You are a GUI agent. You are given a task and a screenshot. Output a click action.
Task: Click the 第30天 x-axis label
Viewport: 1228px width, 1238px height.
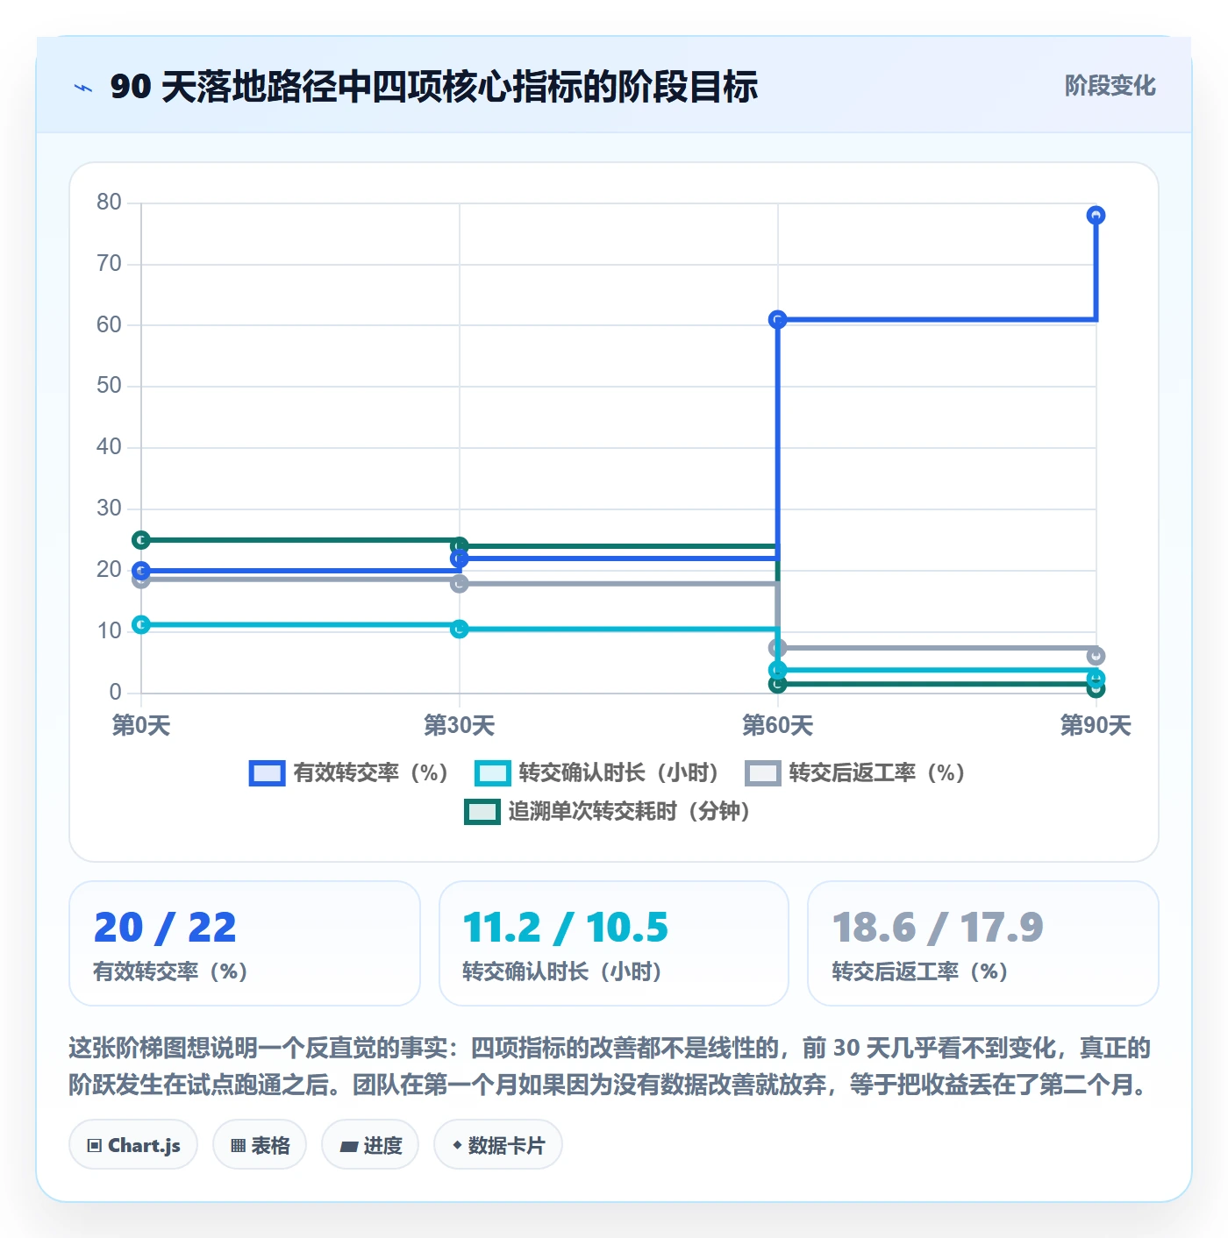460,726
